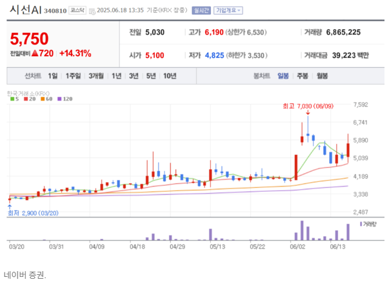
Task: Toggle the 실시간 real-time badge
Action: [201, 10]
